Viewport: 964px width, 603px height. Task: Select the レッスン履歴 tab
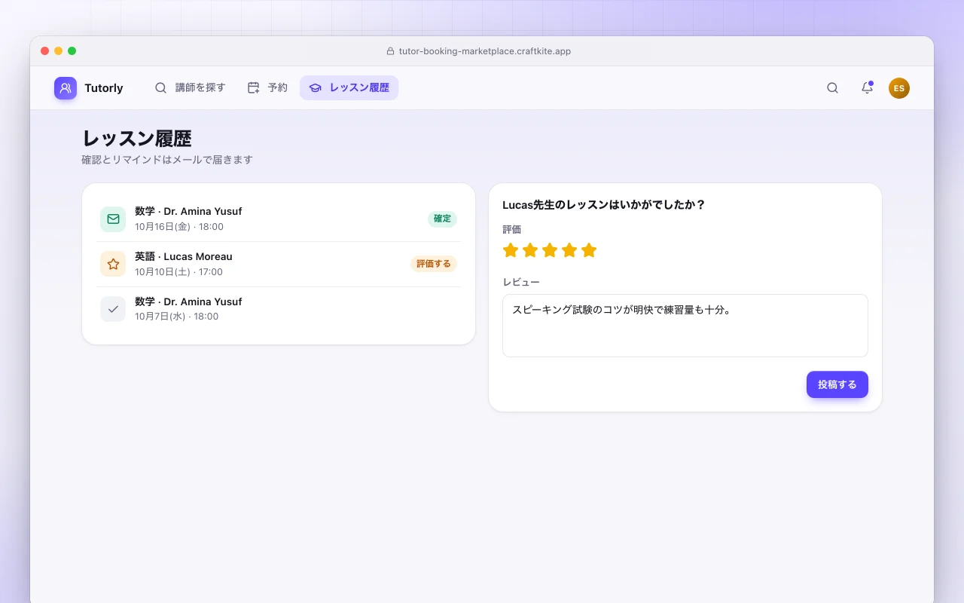click(x=349, y=88)
